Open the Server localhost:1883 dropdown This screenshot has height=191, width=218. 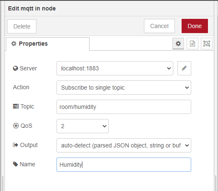point(115,68)
